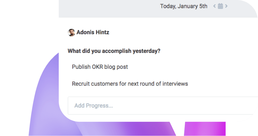Click the word interviews in second entry

pyautogui.click(x=175, y=84)
